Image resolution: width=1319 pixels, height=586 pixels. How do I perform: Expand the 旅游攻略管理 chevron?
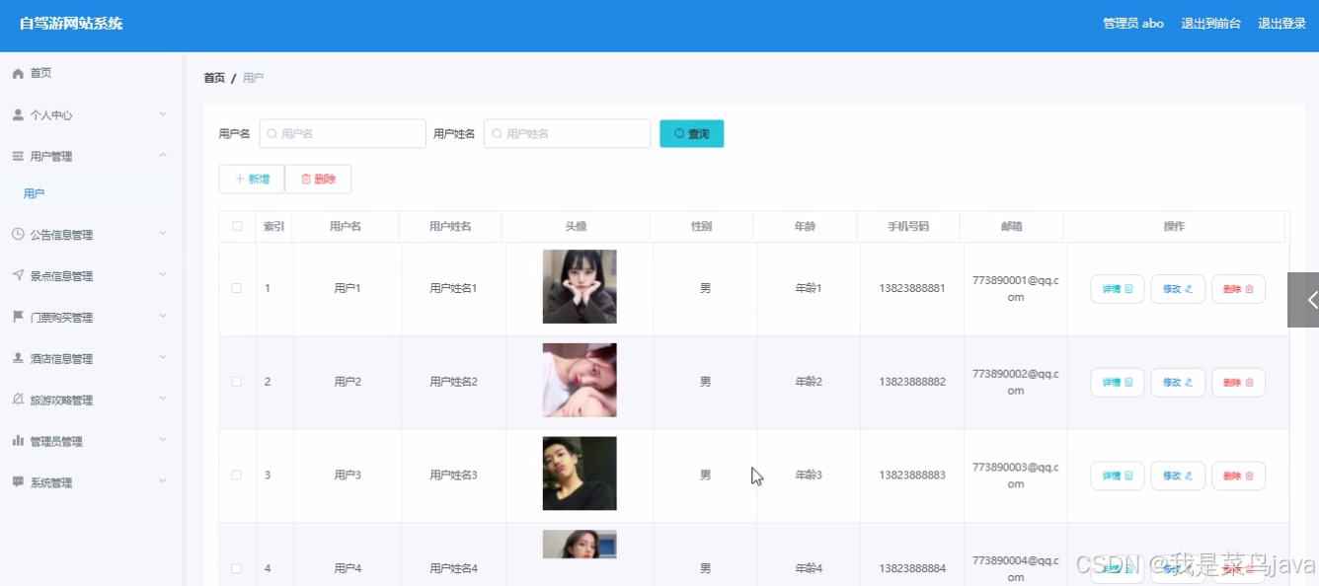pyautogui.click(x=163, y=401)
